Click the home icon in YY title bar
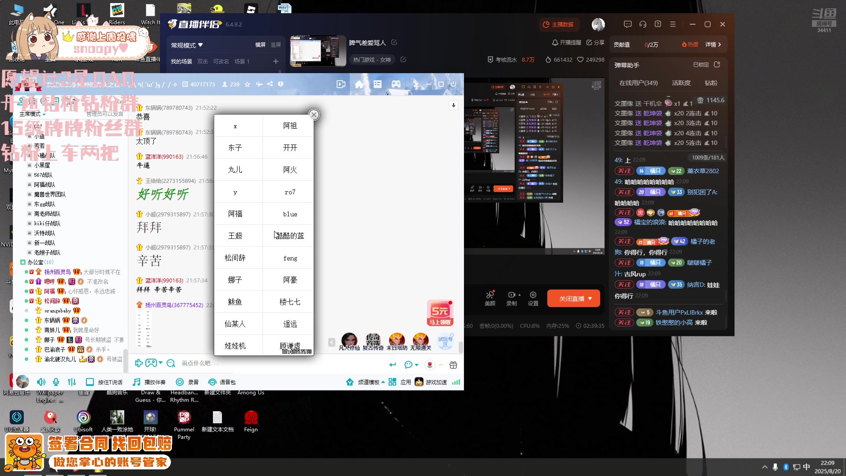Image resolution: width=846 pixels, height=476 pixels. coord(359,84)
